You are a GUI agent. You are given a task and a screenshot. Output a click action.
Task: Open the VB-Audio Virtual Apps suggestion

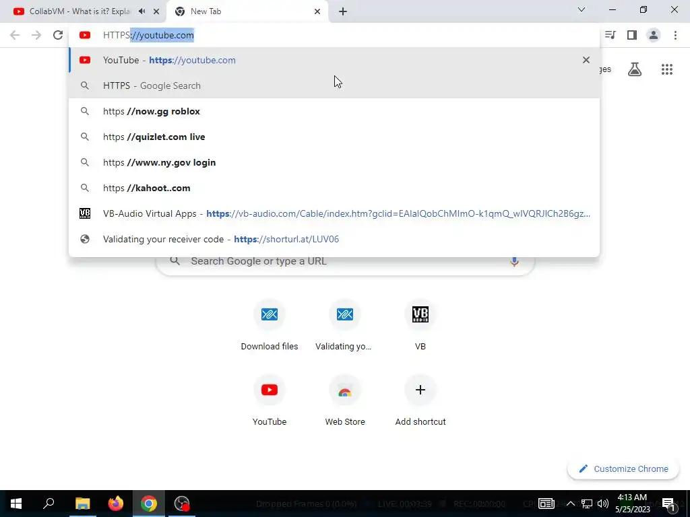click(x=334, y=213)
